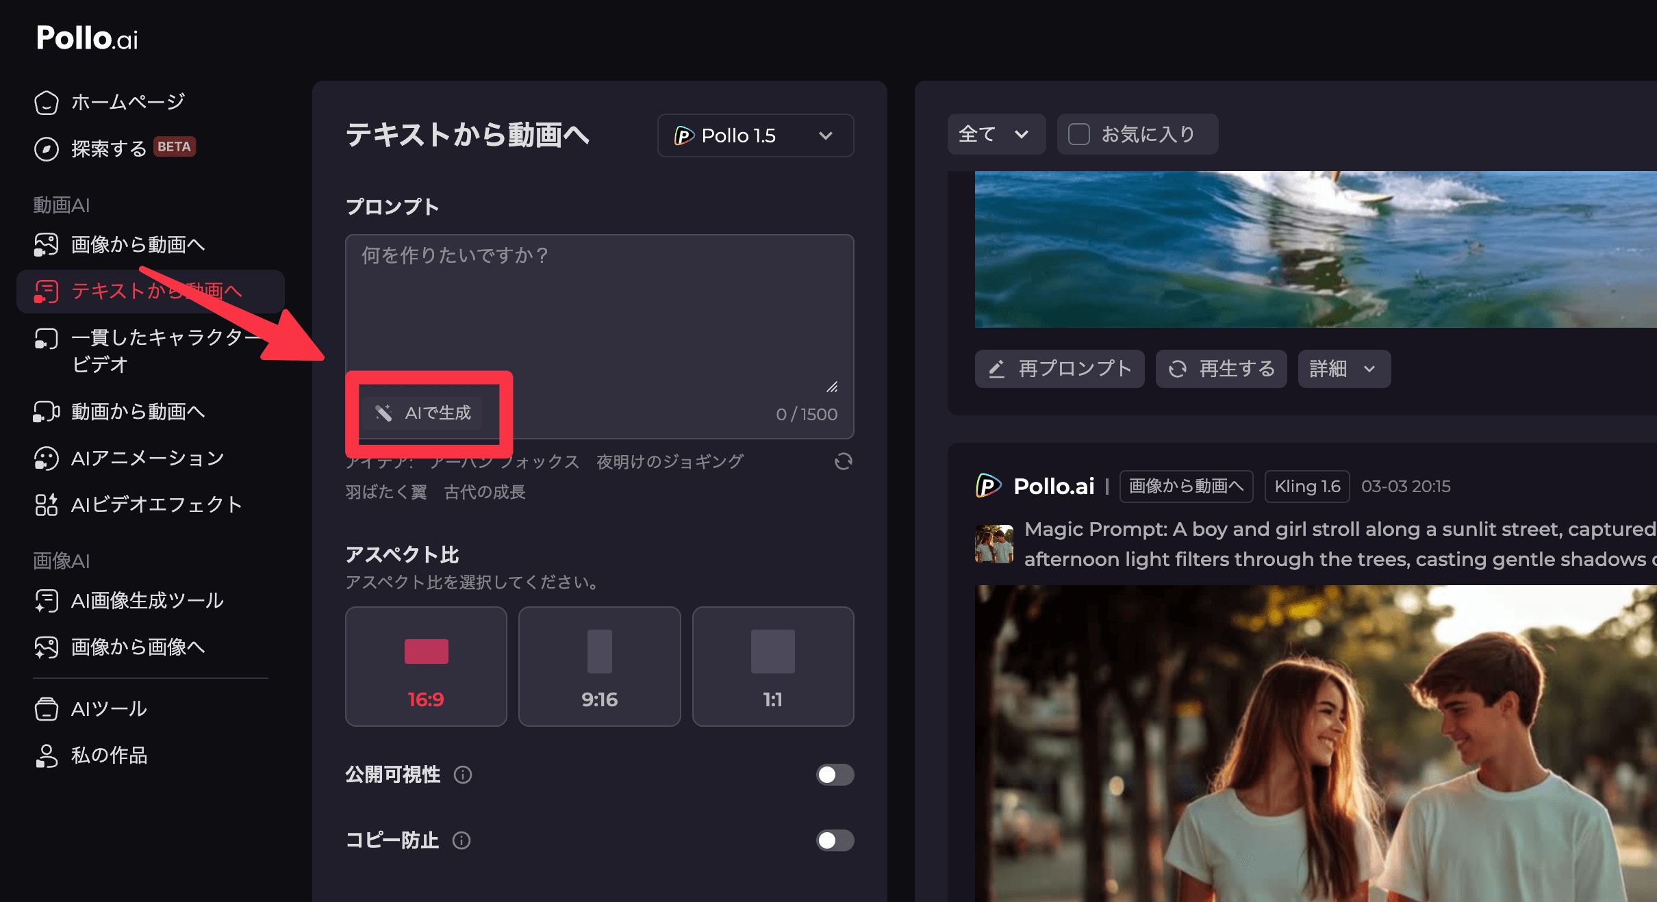Viewport: 1657px width, 902px height.
Task: Click the Pollo.ai logo at the top left
Action: (88, 38)
